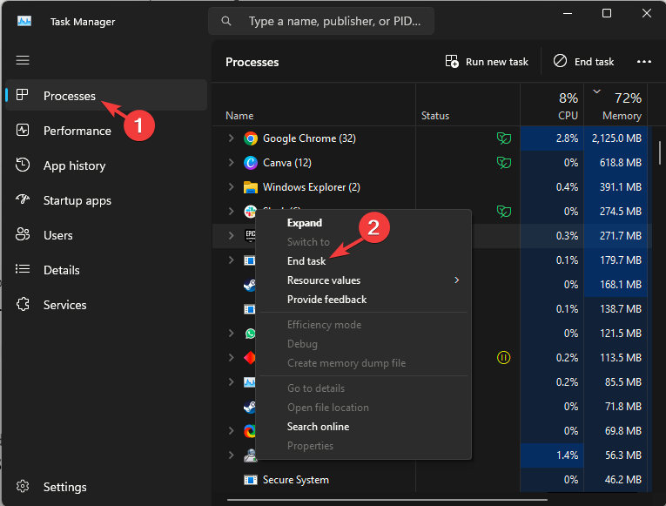
Task: Expand the Google Chrome process group
Action: 232,138
